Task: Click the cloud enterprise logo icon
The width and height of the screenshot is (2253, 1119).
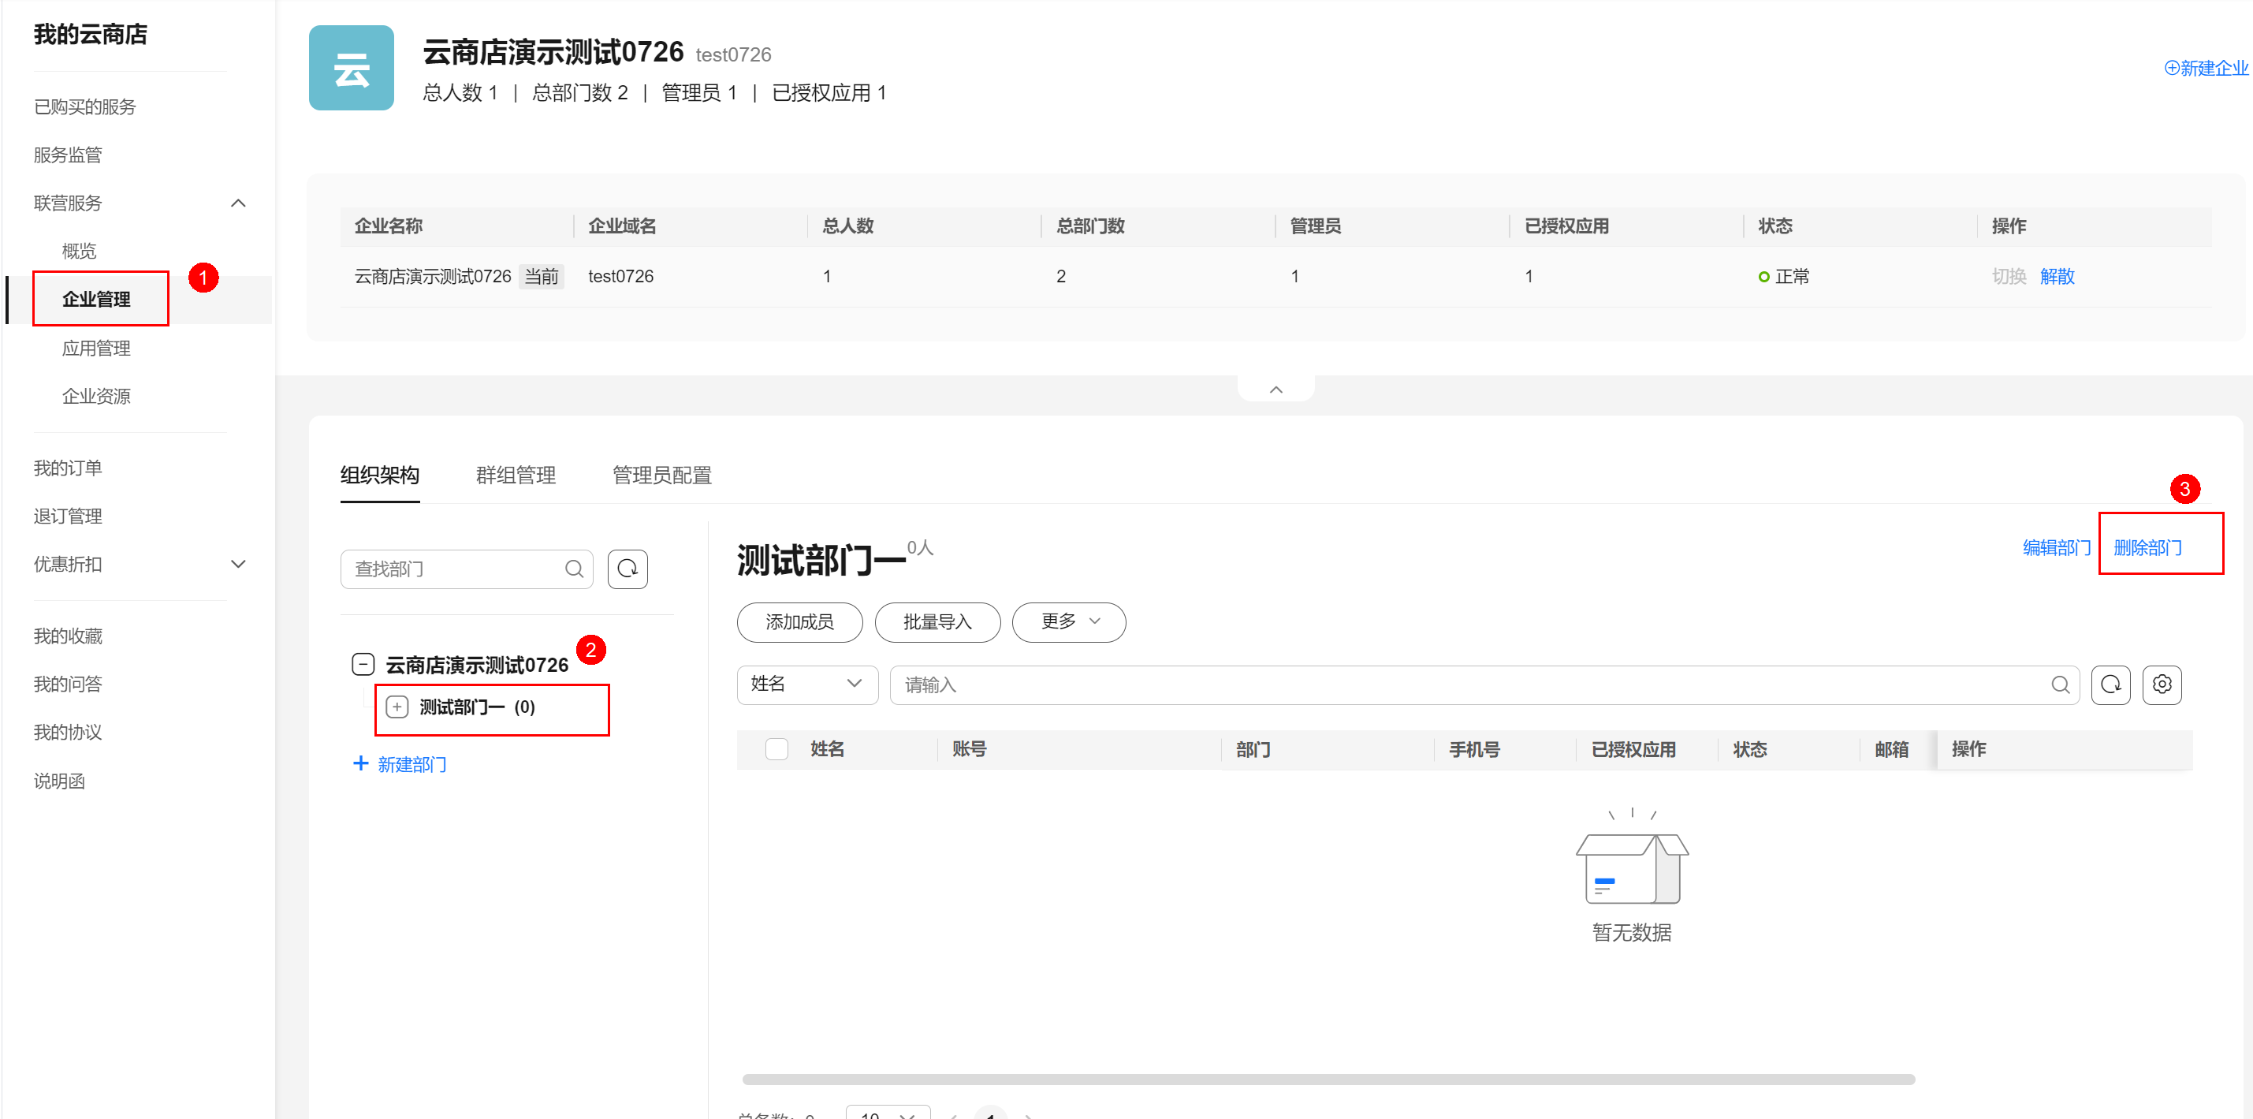Action: click(351, 67)
